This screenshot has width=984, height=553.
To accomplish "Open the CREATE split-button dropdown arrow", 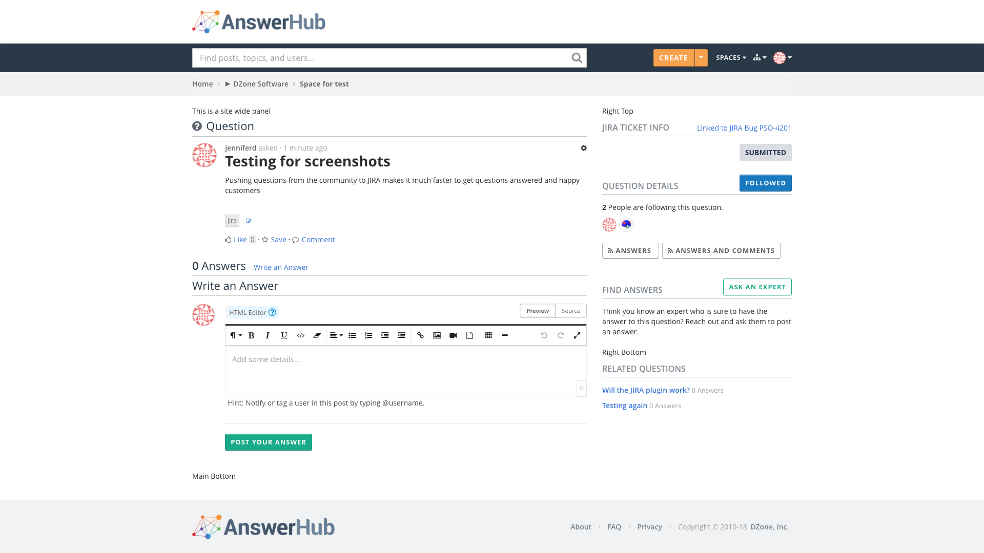I will pos(701,58).
